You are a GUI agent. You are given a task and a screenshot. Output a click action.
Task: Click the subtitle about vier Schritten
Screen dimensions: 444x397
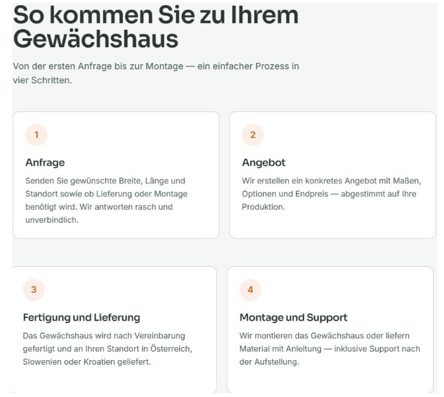point(156,73)
